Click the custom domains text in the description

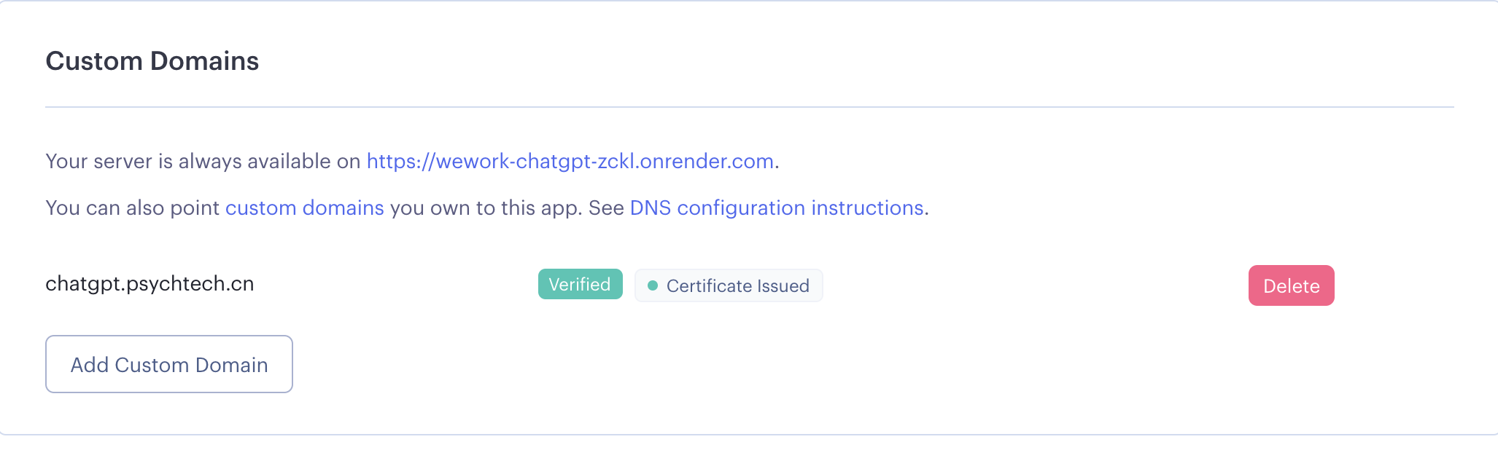(305, 208)
